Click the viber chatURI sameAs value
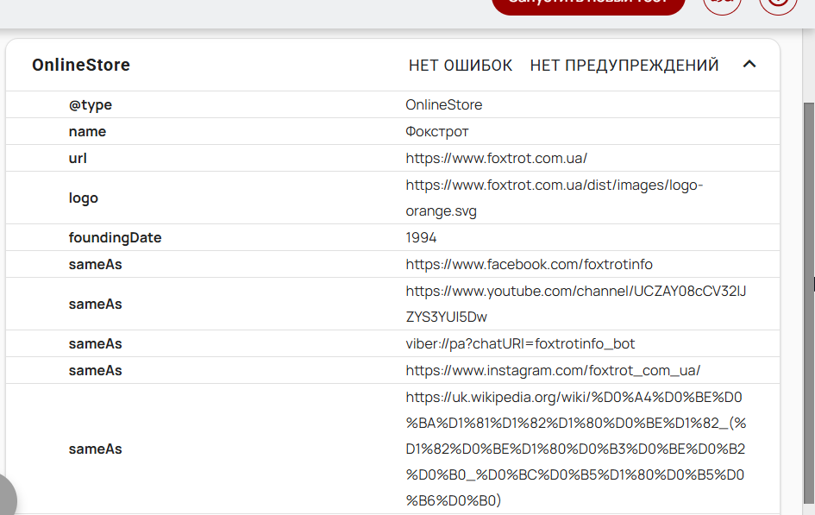Viewport: 815px width, 515px height. (520, 343)
